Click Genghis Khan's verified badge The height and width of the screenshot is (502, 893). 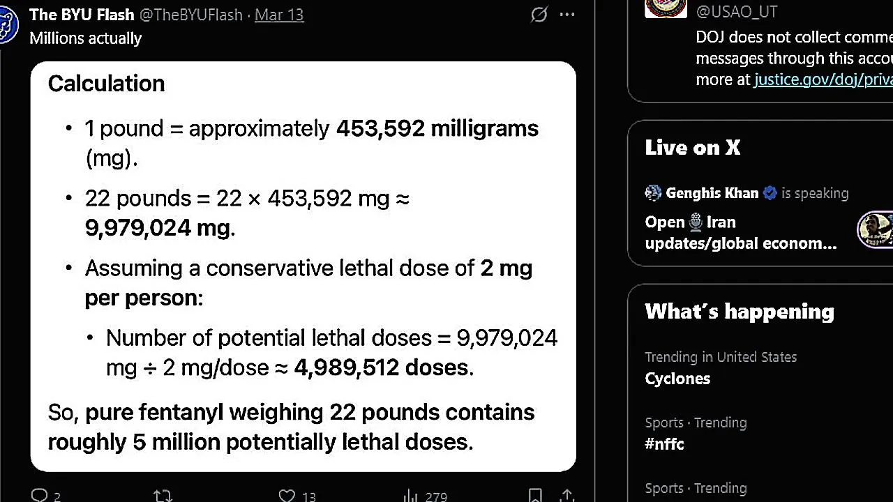click(770, 193)
